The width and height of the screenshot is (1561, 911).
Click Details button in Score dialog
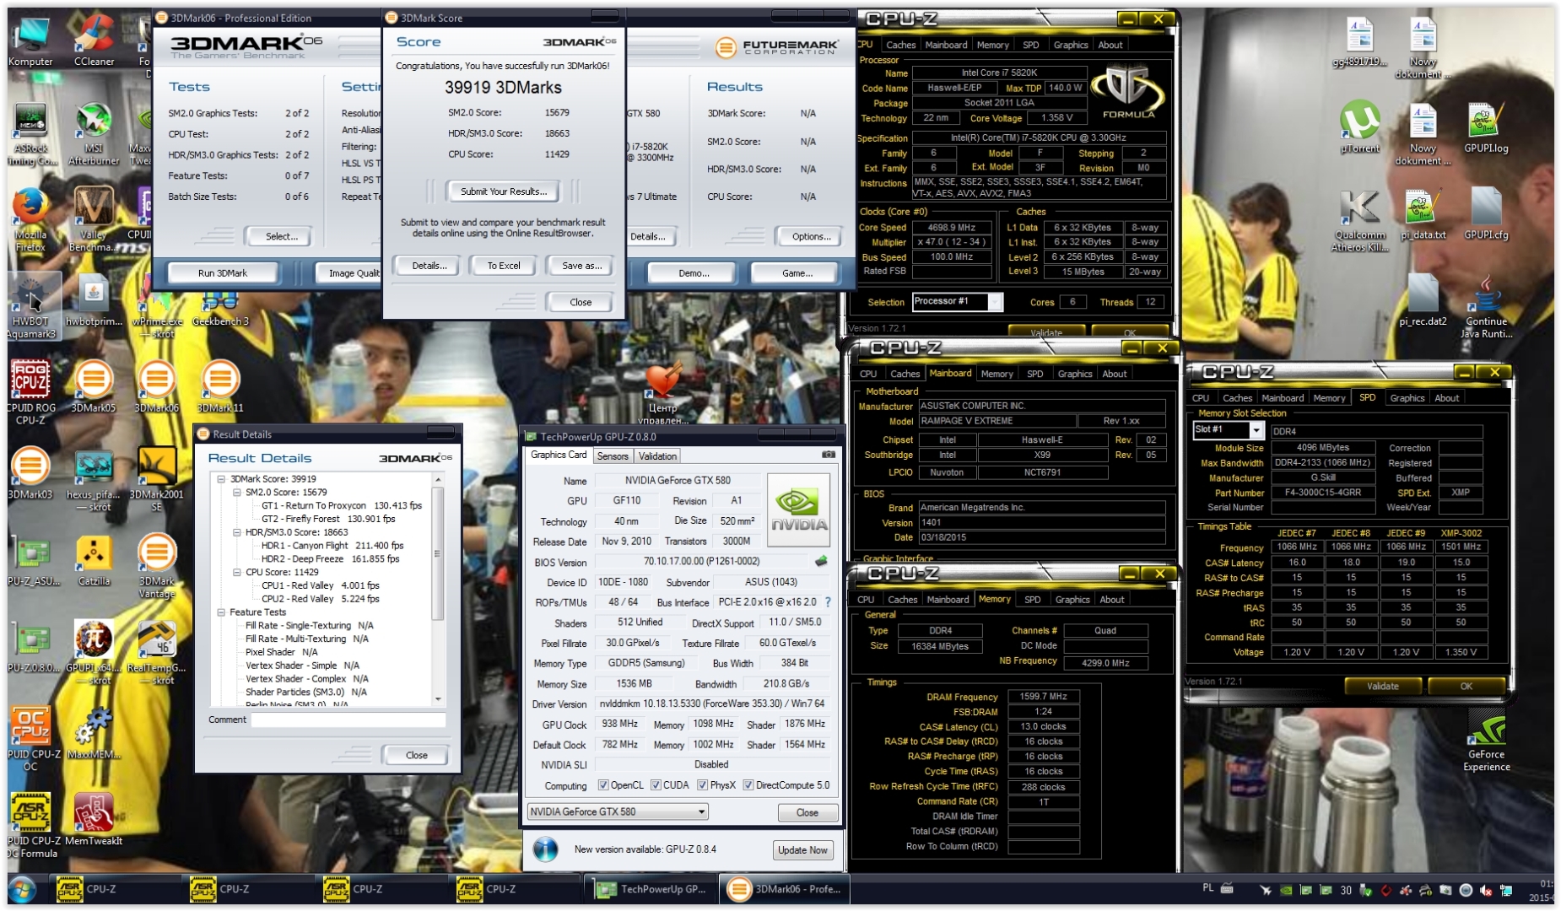(x=429, y=266)
